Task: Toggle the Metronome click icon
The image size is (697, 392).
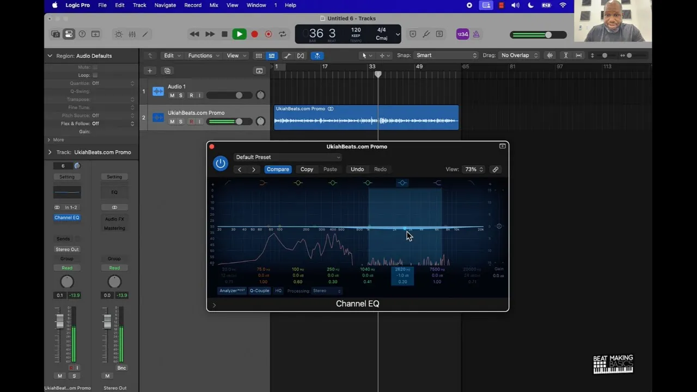Action: tap(476, 34)
